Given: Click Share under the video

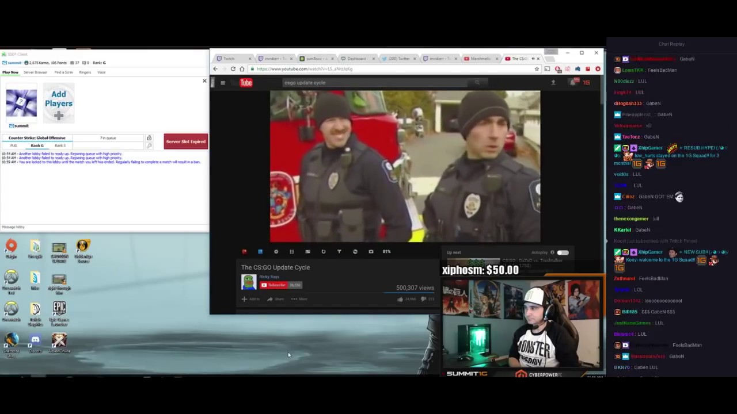Looking at the screenshot, I should tap(276, 299).
